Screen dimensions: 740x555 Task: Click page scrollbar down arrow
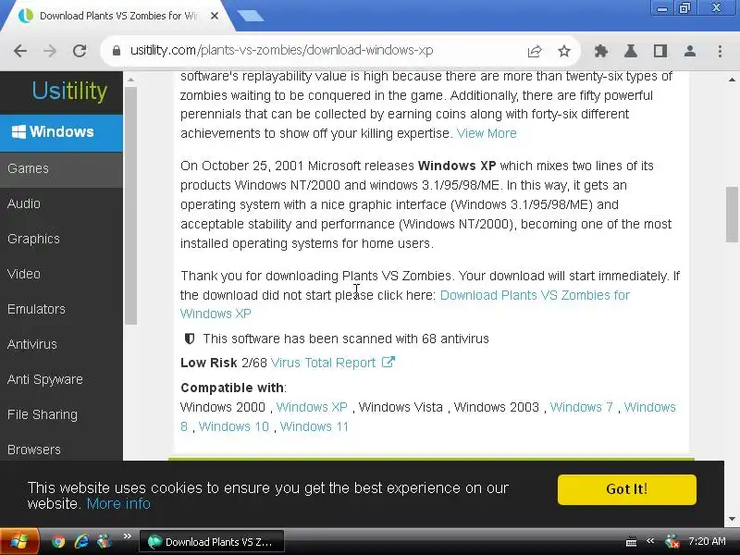(x=732, y=519)
